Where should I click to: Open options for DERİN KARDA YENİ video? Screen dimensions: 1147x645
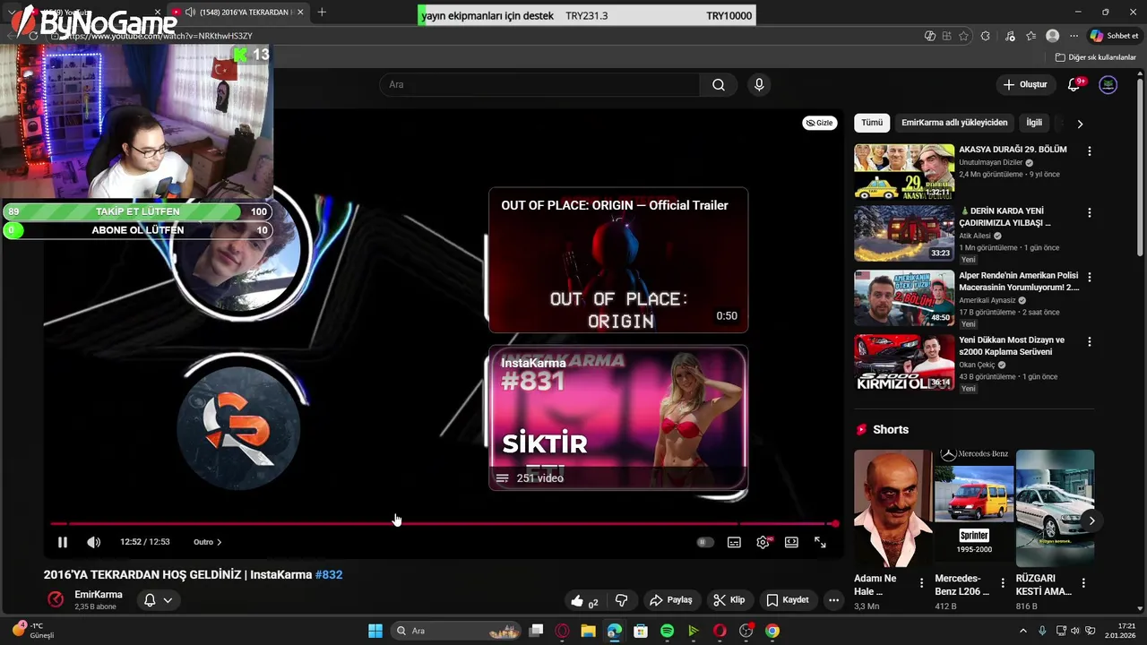[1090, 213]
